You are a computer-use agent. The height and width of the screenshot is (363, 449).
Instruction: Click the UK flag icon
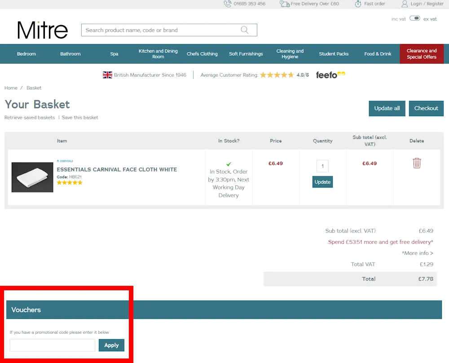point(107,75)
